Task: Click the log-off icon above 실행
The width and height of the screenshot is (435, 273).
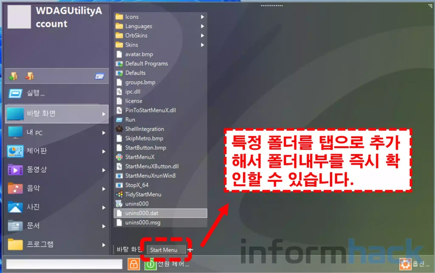Action: click(x=14, y=76)
